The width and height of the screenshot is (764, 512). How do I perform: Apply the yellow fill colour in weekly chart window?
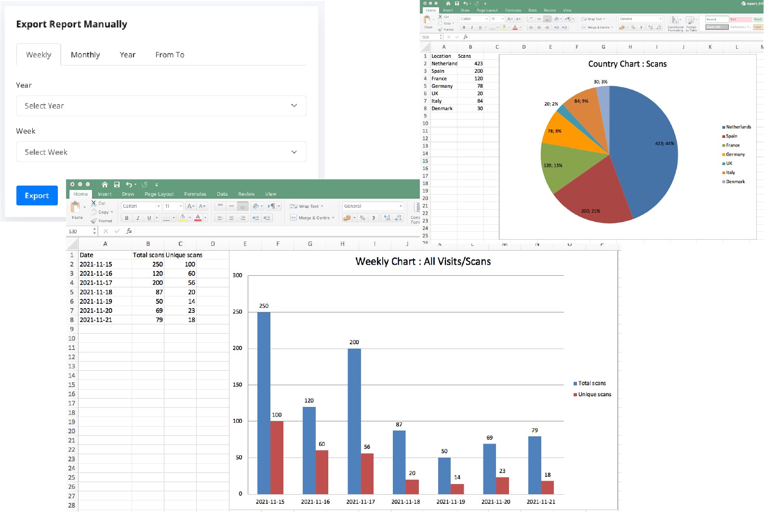click(x=183, y=218)
